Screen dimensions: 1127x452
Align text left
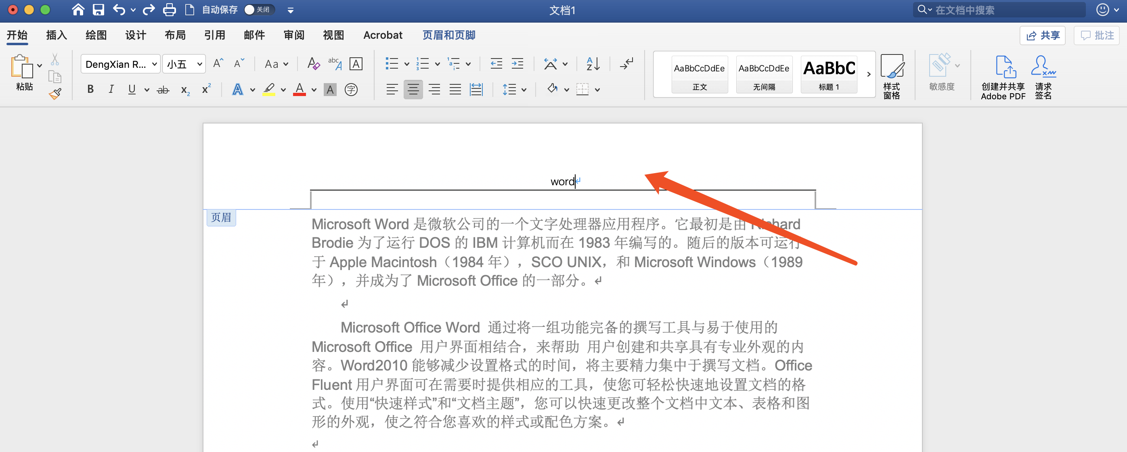point(392,90)
